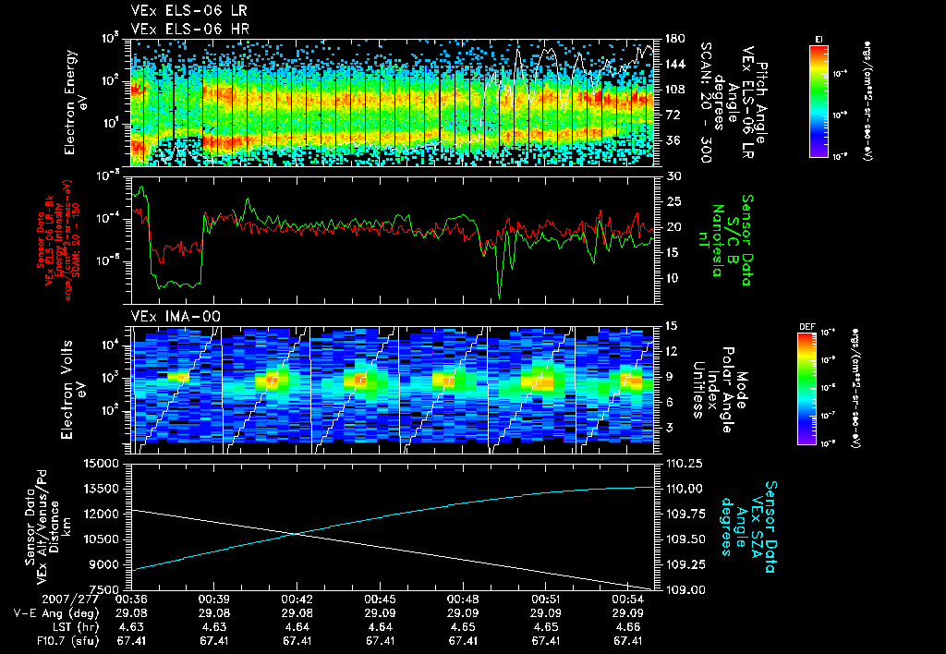Viewport: 946px width, 654px height.
Task: Click the 12000 km altitude tick
Action: pos(102,514)
